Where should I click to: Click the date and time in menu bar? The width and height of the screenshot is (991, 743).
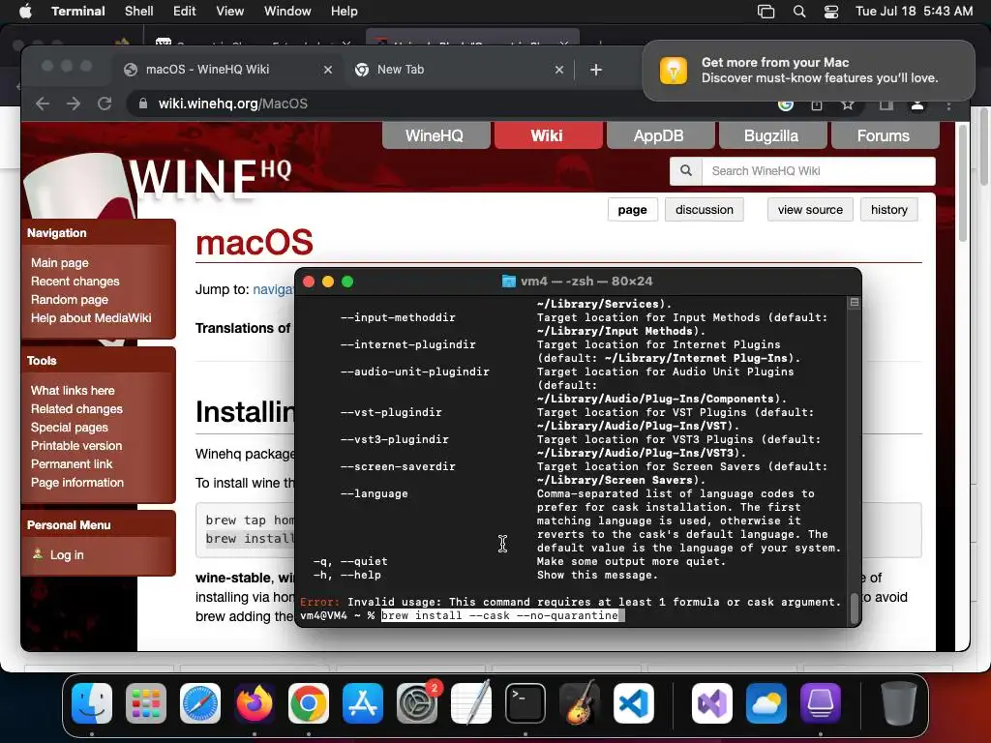[914, 12]
